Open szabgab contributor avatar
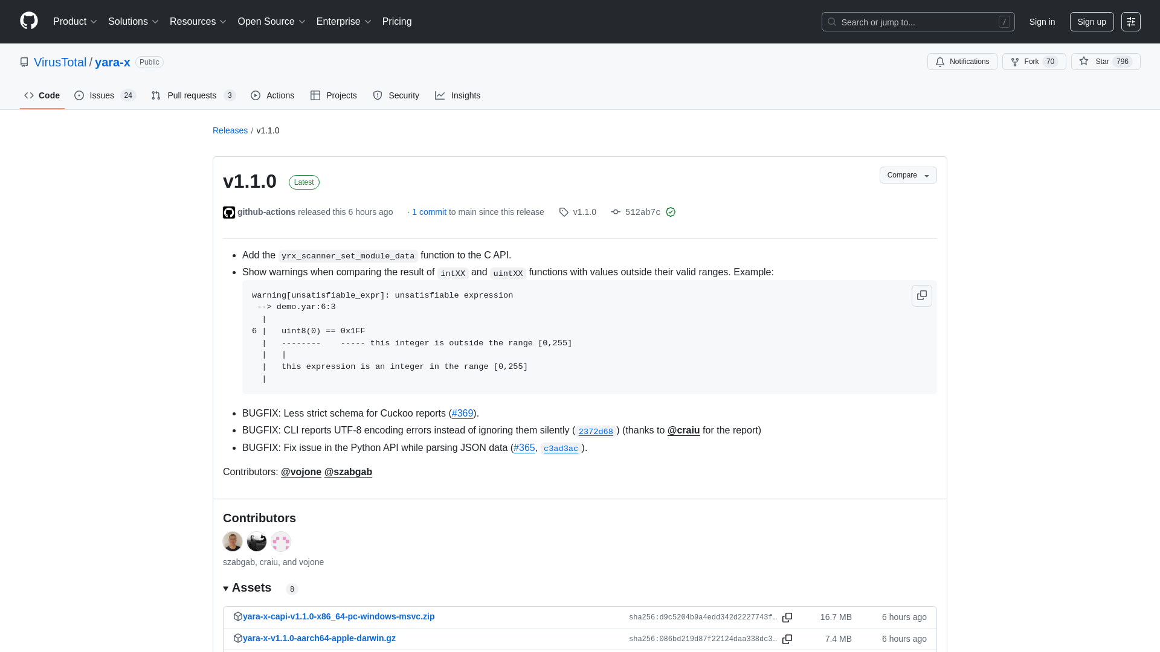The image size is (1160, 652). coord(233,542)
